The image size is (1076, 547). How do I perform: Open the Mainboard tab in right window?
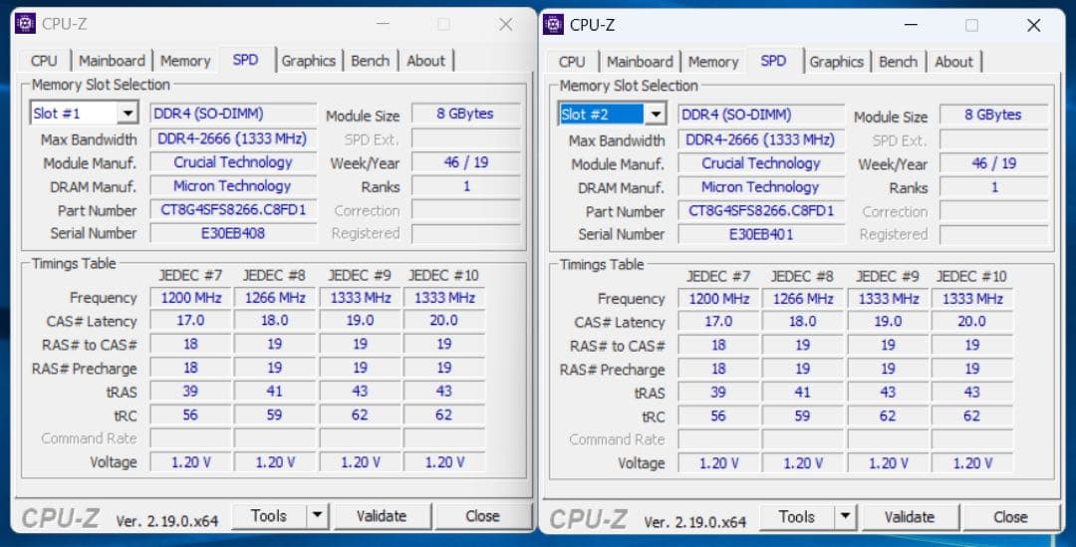(640, 62)
